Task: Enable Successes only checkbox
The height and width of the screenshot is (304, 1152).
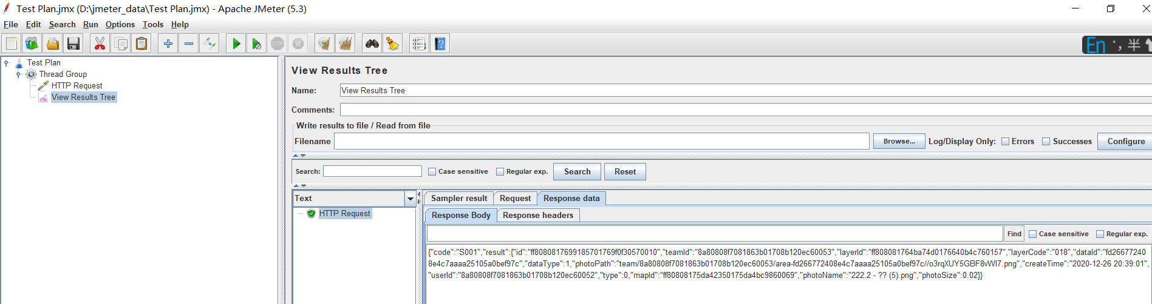Action: point(1046,142)
